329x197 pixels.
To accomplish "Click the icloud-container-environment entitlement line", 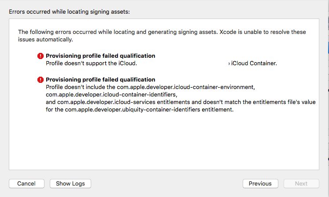I will [x=150, y=87].
